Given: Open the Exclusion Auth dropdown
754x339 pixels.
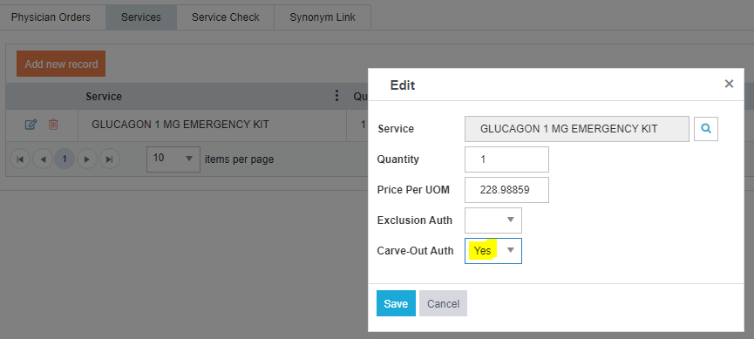Looking at the screenshot, I should click(492, 220).
